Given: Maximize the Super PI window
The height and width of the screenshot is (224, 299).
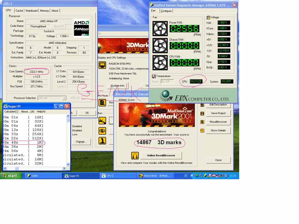Looking at the screenshot, I should pos(62,106).
